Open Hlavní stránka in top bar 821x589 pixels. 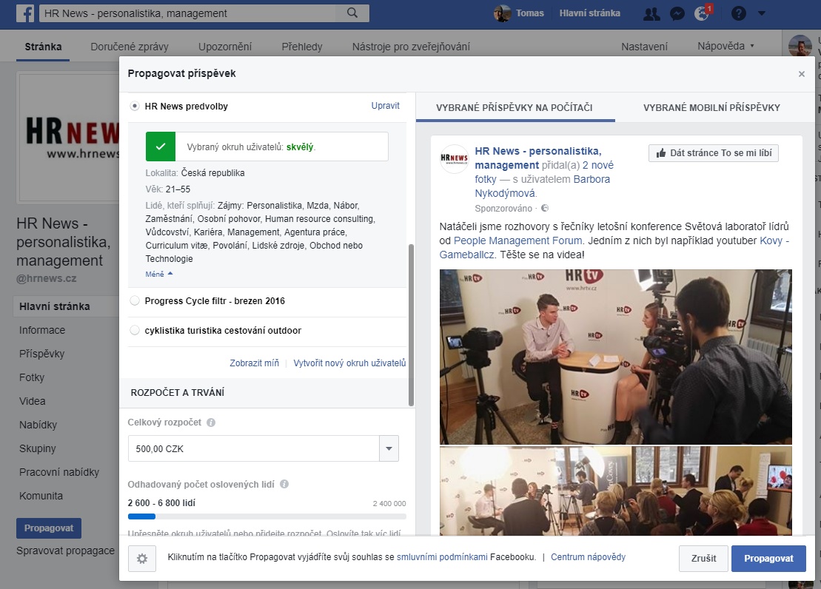tap(589, 13)
